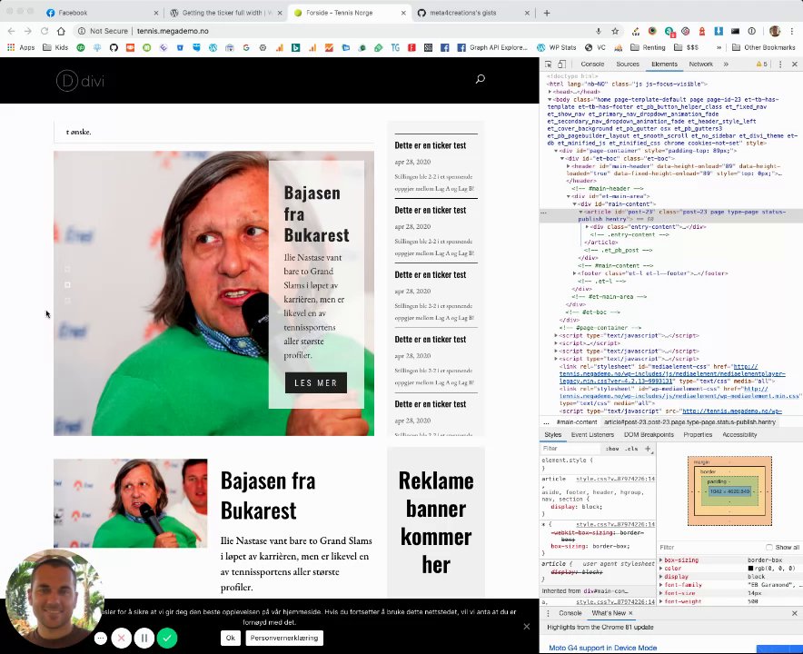This screenshot has height=654, width=803.
Task: Expand the font-family computed property
Action: click(661, 584)
